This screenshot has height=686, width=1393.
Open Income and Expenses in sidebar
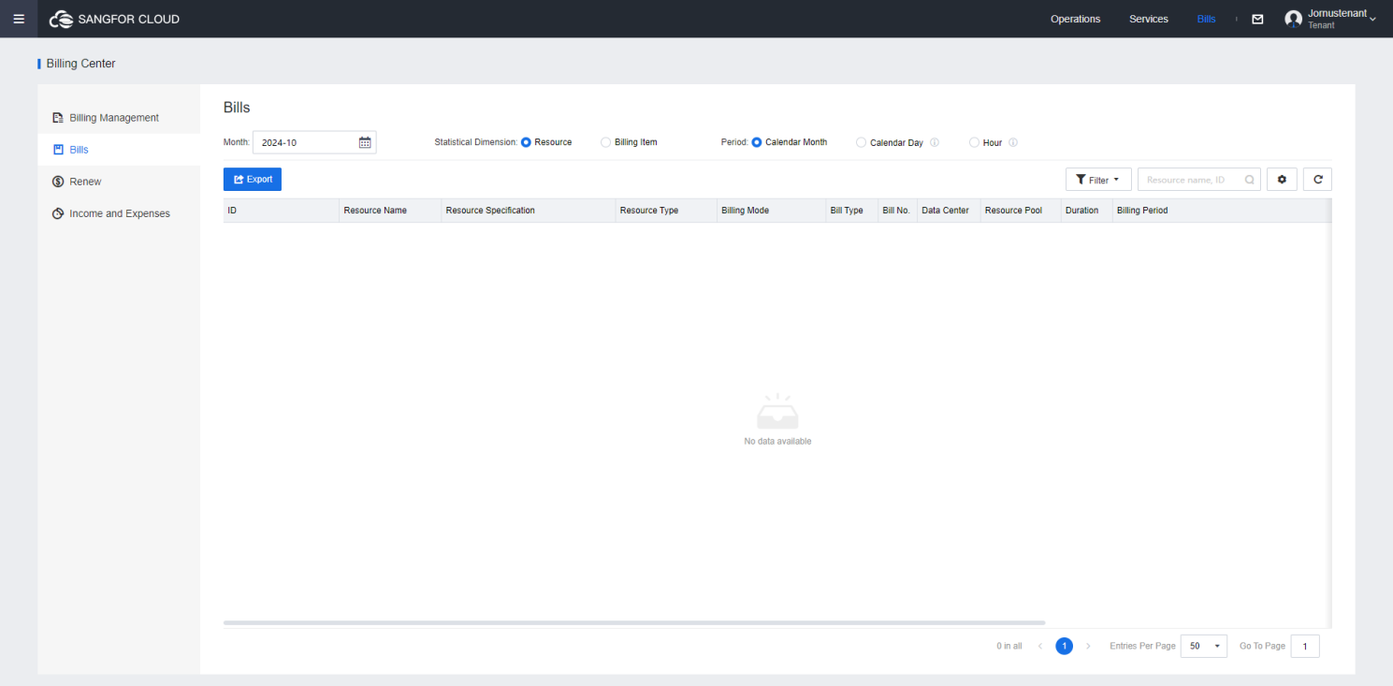tap(119, 213)
